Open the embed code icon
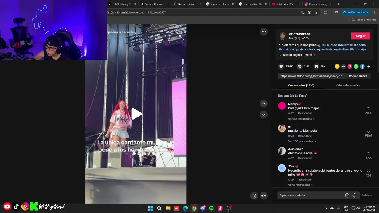 click(x=343, y=67)
